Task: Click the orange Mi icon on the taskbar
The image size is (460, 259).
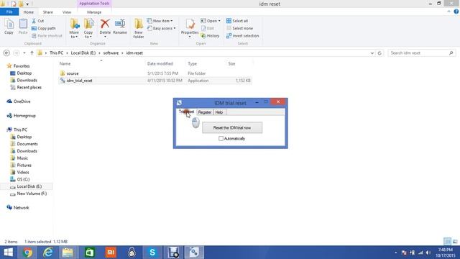Action: pyautogui.click(x=111, y=253)
